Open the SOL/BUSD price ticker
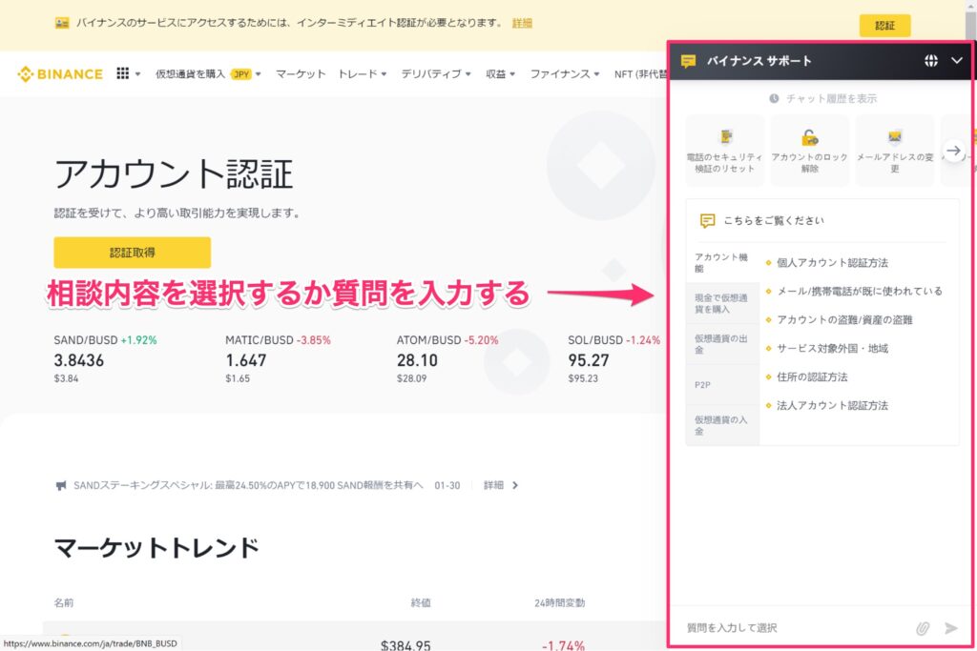 pyautogui.click(x=613, y=359)
